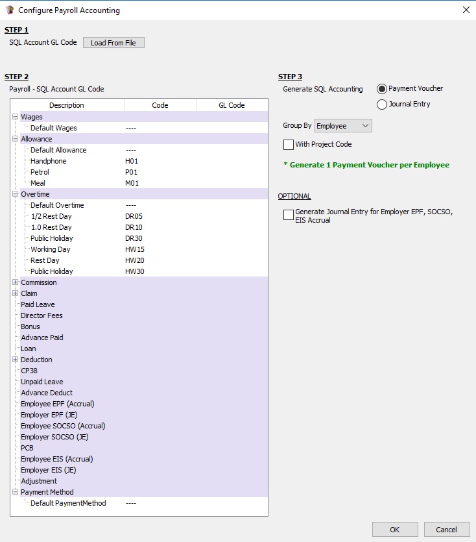Collapse the Overtime section
Viewport: 476px width, 542px height.
[14, 194]
